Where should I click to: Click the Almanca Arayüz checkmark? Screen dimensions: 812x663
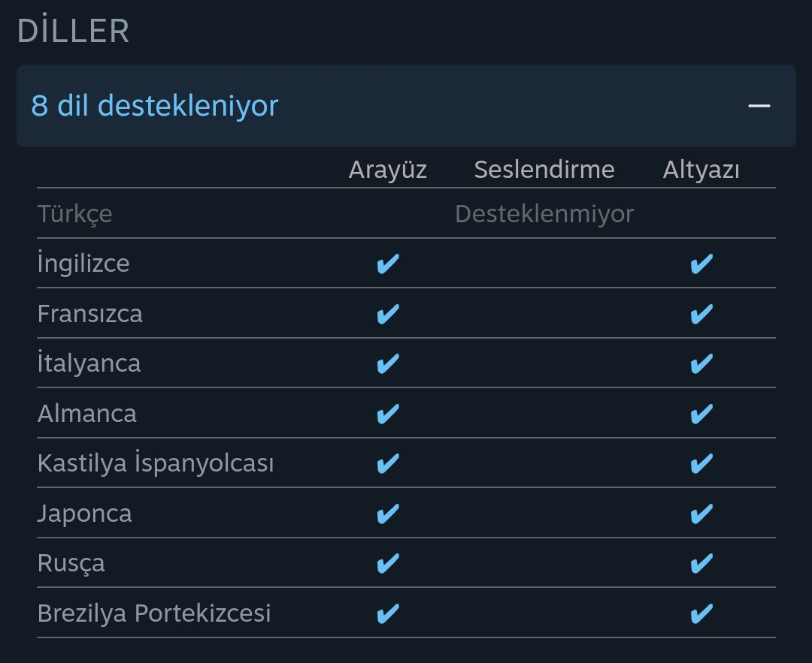tap(387, 414)
